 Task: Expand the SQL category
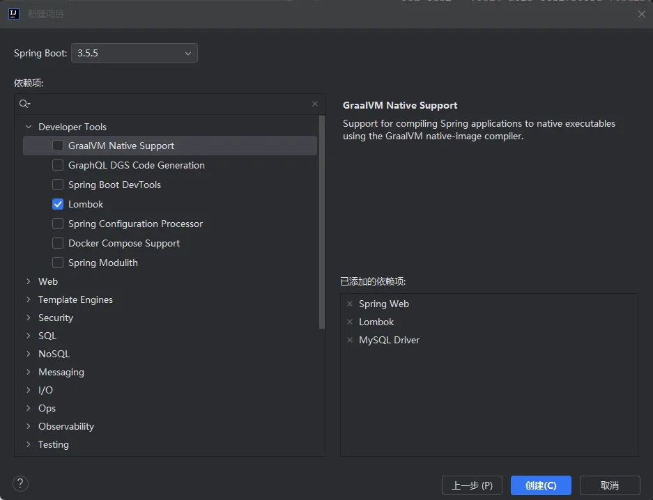click(x=29, y=336)
